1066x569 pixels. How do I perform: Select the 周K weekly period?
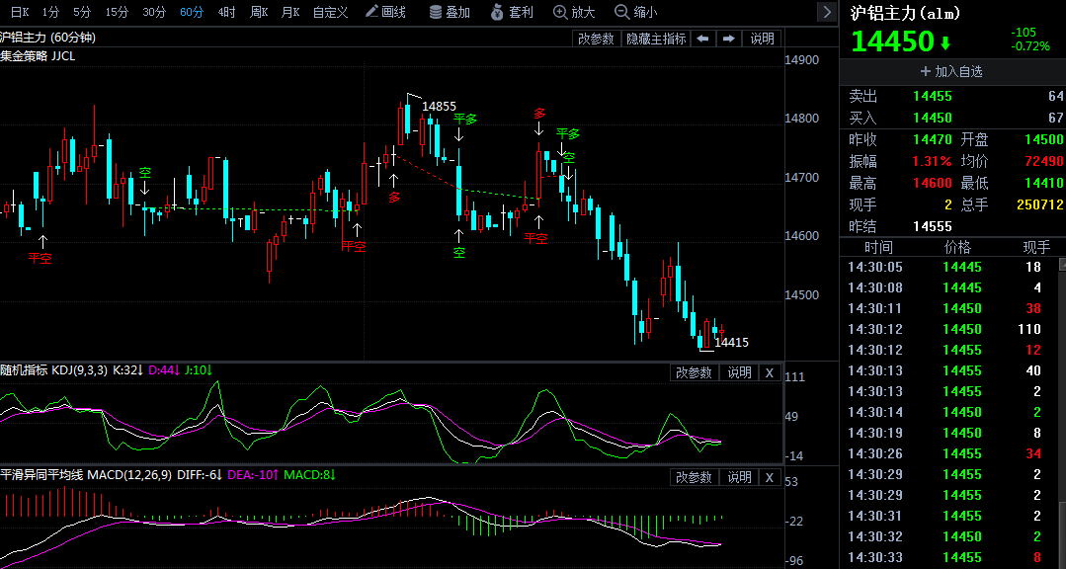click(259, 12)
